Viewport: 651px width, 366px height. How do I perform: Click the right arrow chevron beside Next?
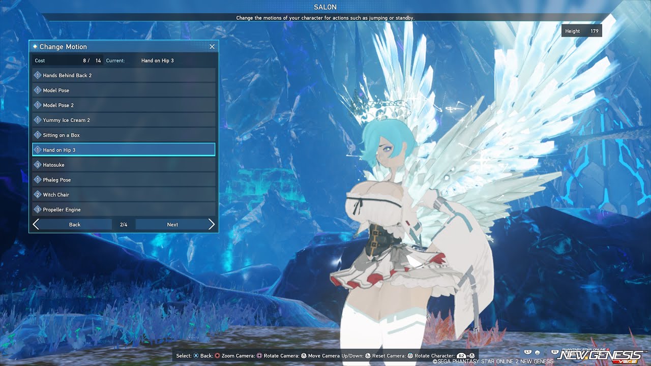click(212, 224)
